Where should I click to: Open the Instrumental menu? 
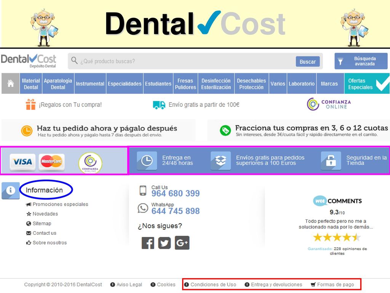(x=90, y=84)
